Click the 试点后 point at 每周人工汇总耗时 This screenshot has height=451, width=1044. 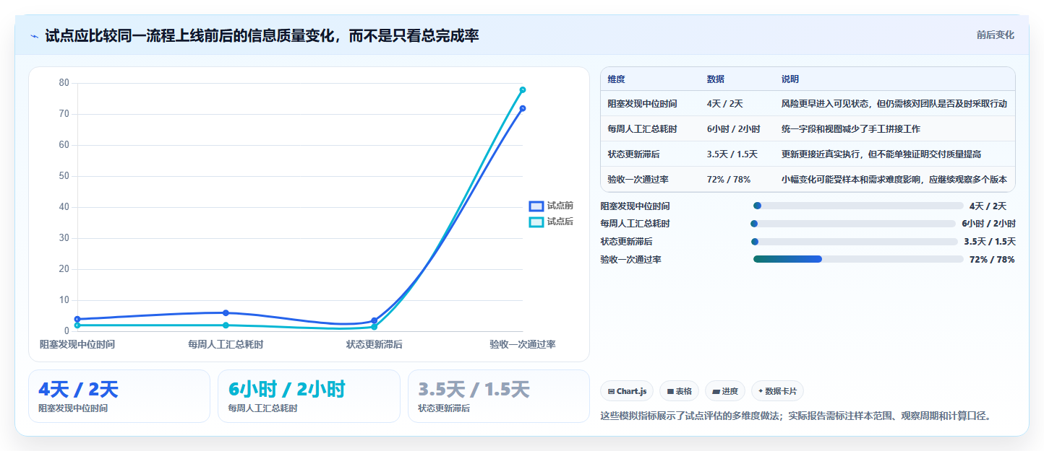click(x=226, y=325)
